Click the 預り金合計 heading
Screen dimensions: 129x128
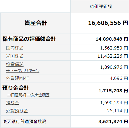(16, 88)
